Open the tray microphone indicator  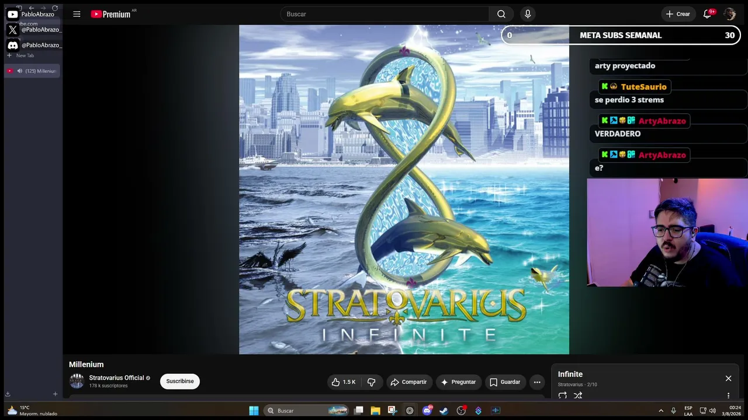click(673, 411)
